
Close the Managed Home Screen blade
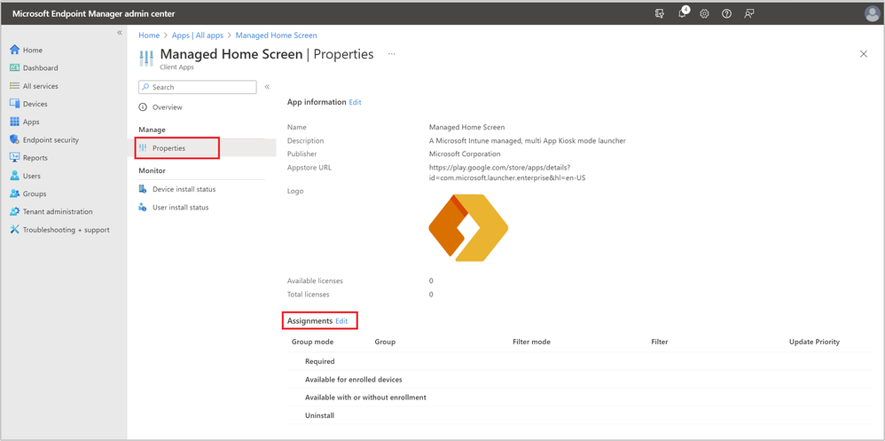coord(864,54)
